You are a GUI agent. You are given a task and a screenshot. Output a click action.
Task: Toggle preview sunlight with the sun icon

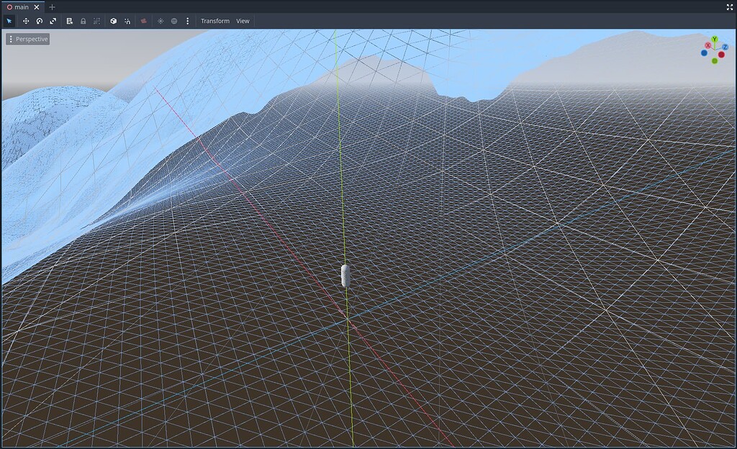click(x=160, y=21)
